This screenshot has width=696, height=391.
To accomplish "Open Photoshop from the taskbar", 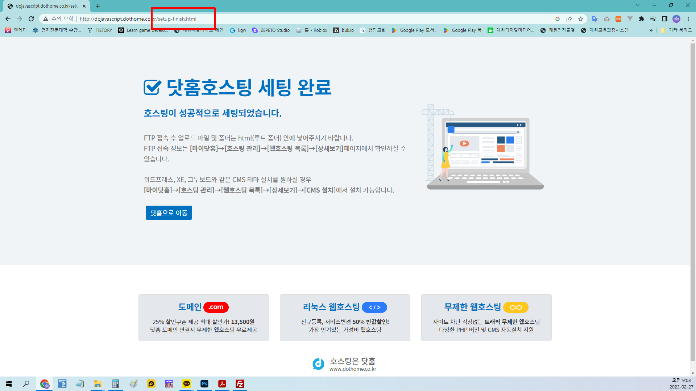I will [x=204, y=384].
